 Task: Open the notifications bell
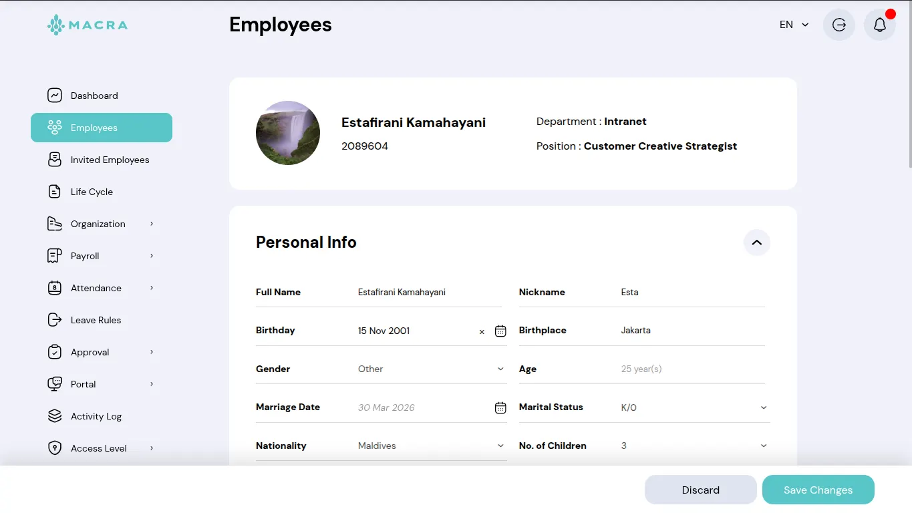[x=879, y=25]
